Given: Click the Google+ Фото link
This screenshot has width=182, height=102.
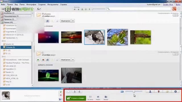Looking at the screenshot, I should coord(168,5).
